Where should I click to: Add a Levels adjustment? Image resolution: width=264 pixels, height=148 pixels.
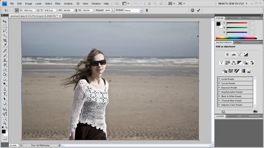(233, 55)
